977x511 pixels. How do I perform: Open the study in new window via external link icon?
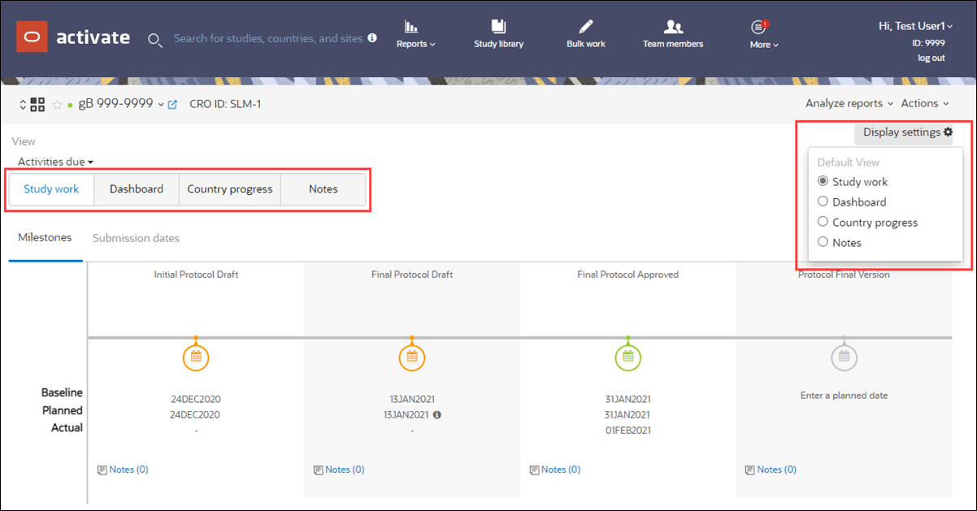click(x=172, y=104)
